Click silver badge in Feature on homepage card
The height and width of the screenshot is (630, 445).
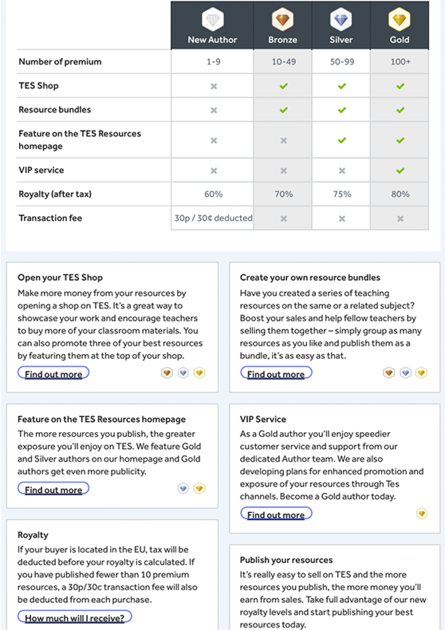click(183, 488)
